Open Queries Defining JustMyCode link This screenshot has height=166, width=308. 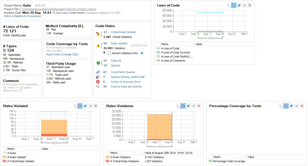click(128, 77)
